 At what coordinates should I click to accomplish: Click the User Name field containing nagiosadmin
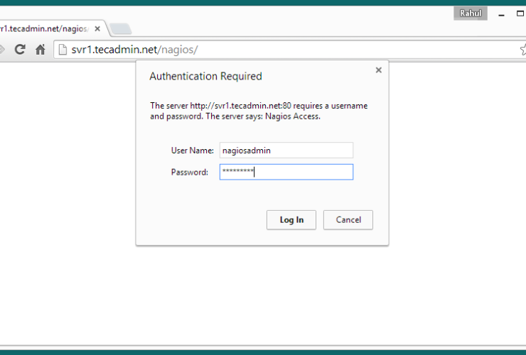pos(286,150)
